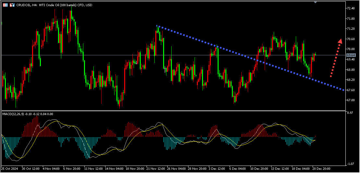Image resolution: width=360 pixels, height=173 pixels.
Task: Click the 20 Dec 20:00 time label
Action: pos(321,168)
